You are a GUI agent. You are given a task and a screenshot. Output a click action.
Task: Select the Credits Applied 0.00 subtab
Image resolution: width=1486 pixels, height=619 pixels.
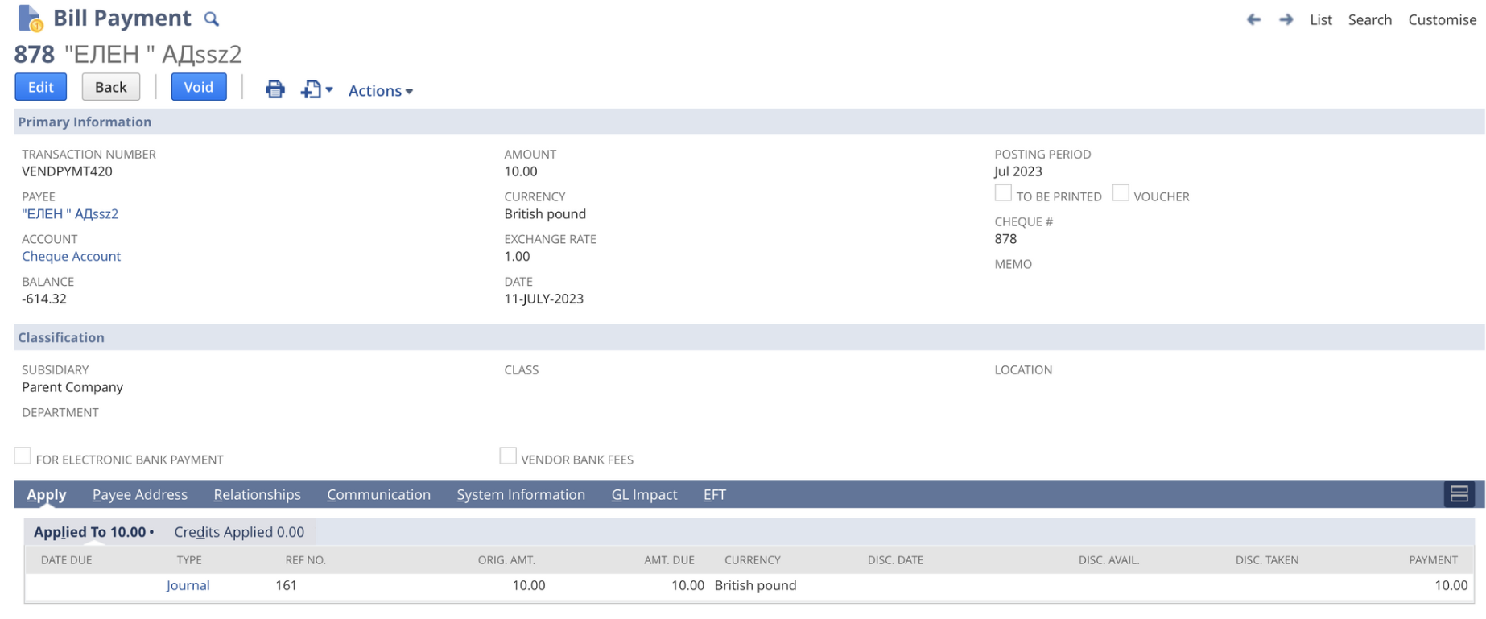[239, 532]
